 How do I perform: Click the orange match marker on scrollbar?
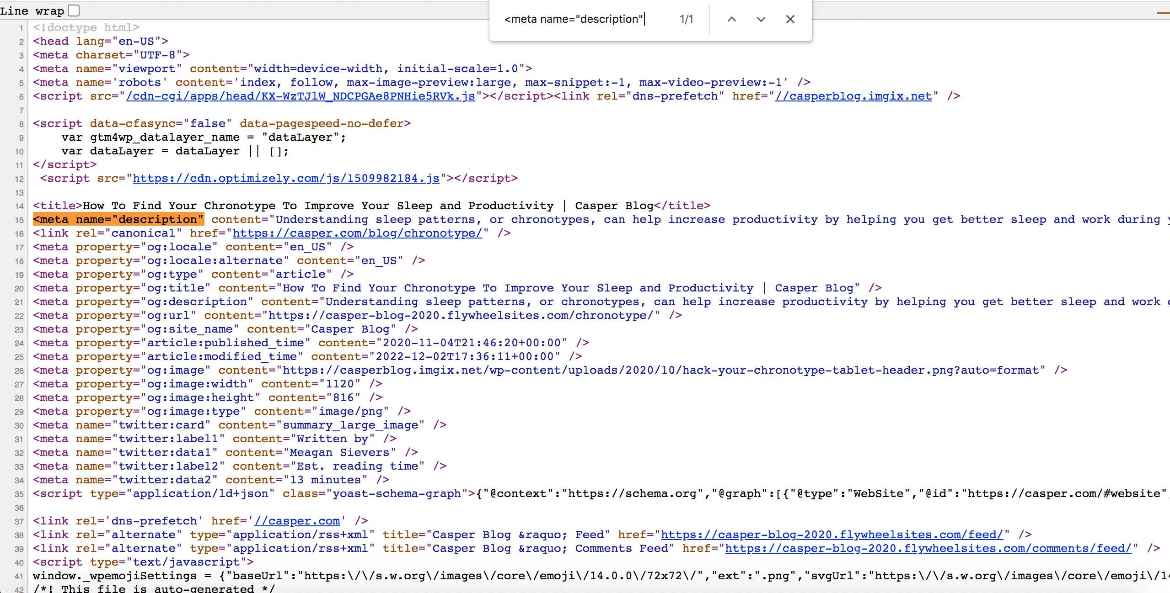point(1163,13)
